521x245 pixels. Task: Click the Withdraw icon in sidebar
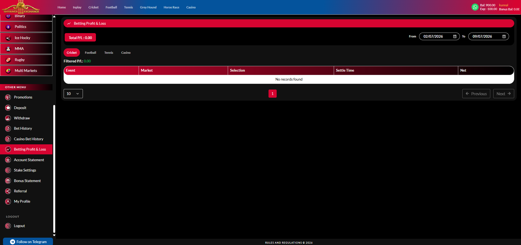[8, 118]
